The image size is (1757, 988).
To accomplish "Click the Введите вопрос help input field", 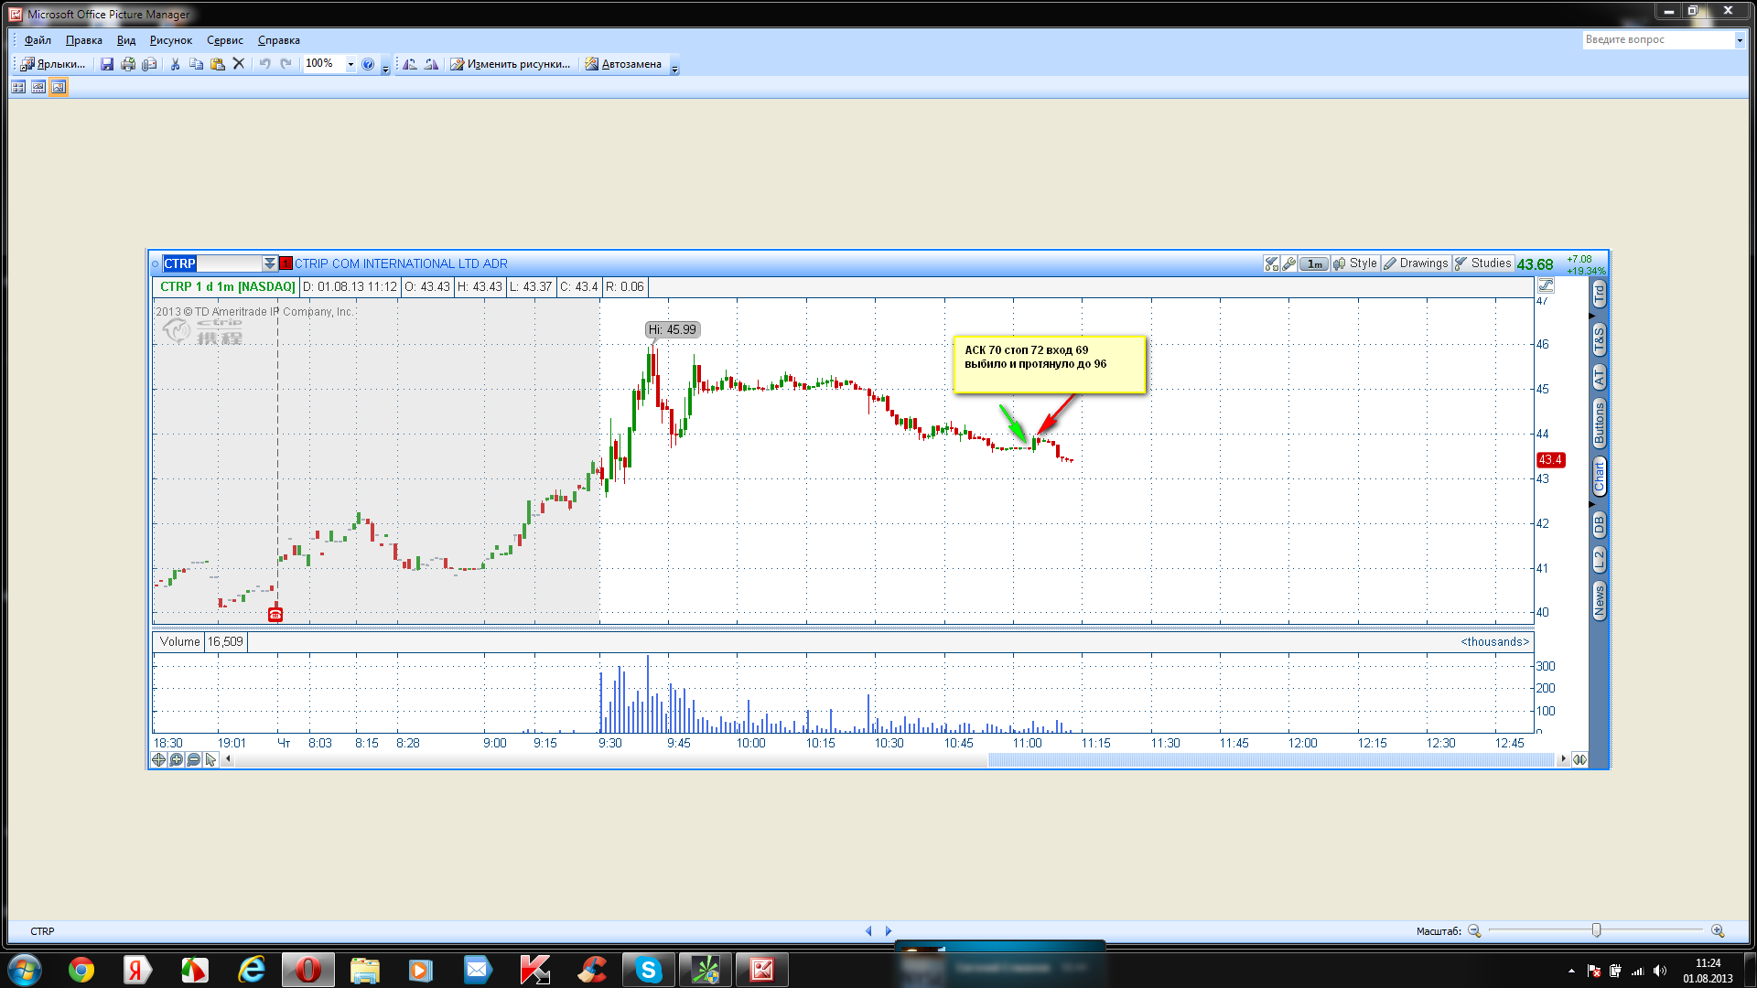I will [x=1658, y=40].
